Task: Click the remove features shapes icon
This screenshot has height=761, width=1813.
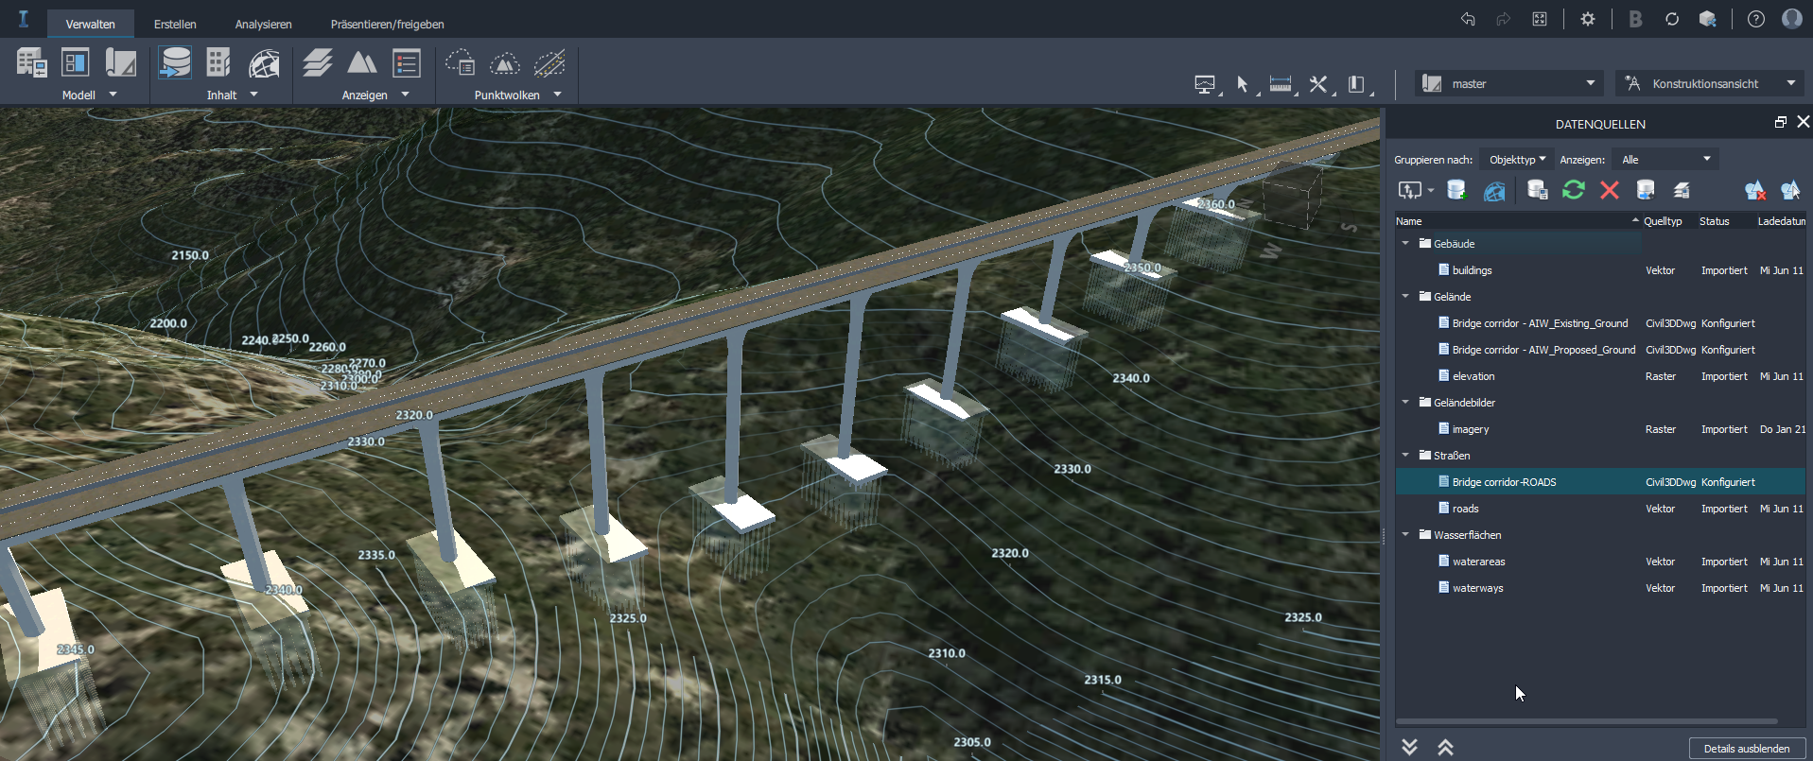Action: coord(1755,190)
